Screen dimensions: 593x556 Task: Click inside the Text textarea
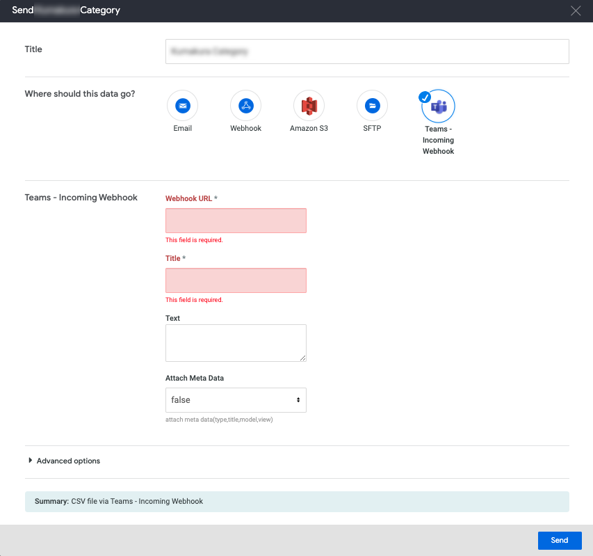tap(236, 343)
